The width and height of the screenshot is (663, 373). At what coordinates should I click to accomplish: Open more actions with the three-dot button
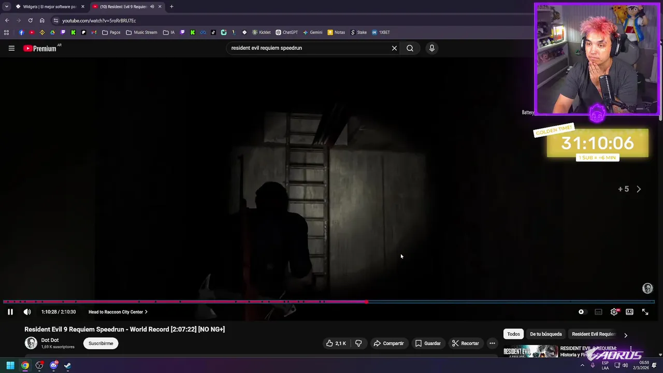492,343
